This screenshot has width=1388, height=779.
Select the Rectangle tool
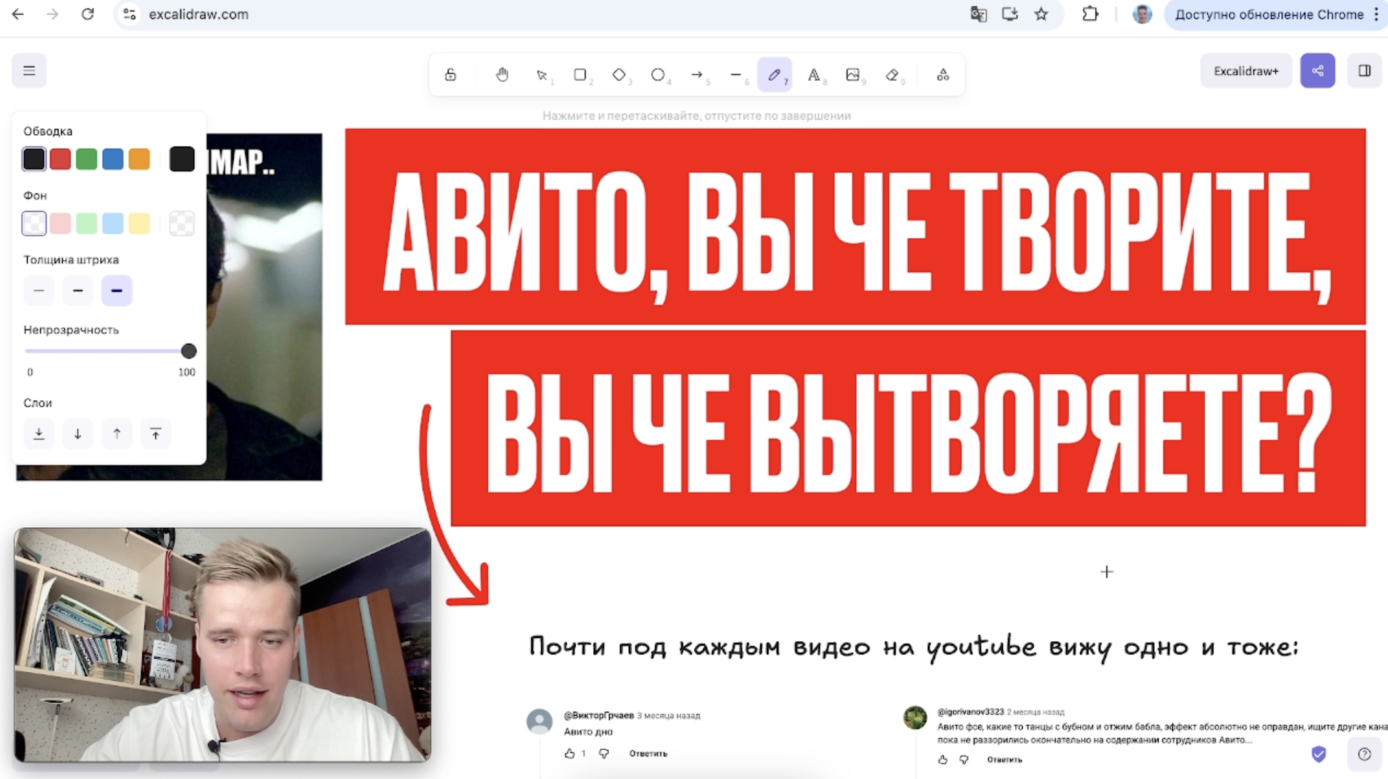click(x=581, y=74)
